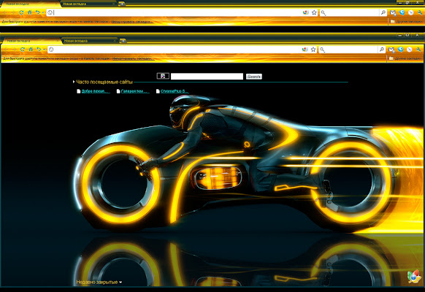Click the ChromePlus logo at bottom right
This screenshot has width=425, height=292.
(x=414, y=277)
